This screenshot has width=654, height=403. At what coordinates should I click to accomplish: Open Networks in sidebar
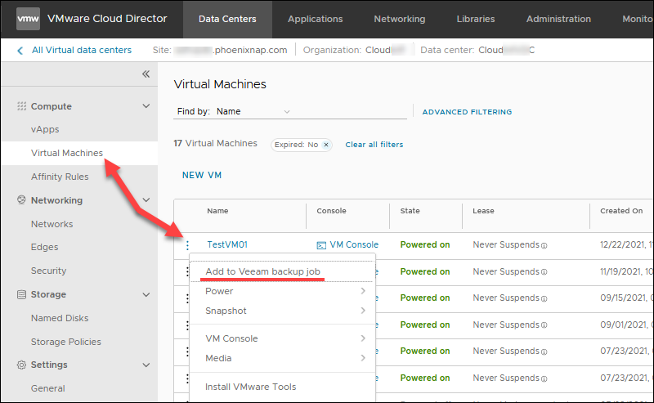click(x=52, y=224)
